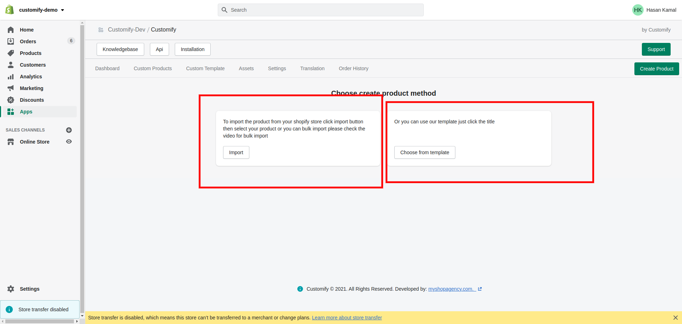Switch to the app Settings tab
Screen dimensions: 682x324
[x=277, y=68]
